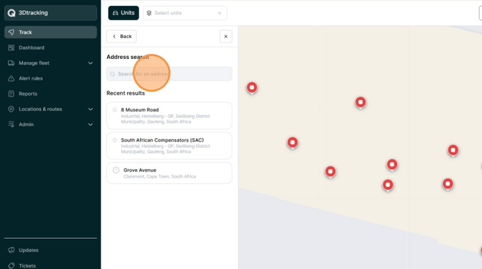
Task: Click the Tickets tag icon
Action: (x=11, y=265)
